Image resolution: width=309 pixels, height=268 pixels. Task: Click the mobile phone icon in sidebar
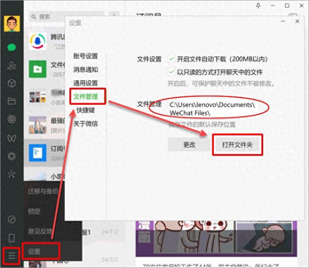pyautogui.click(x=12, y=238)
